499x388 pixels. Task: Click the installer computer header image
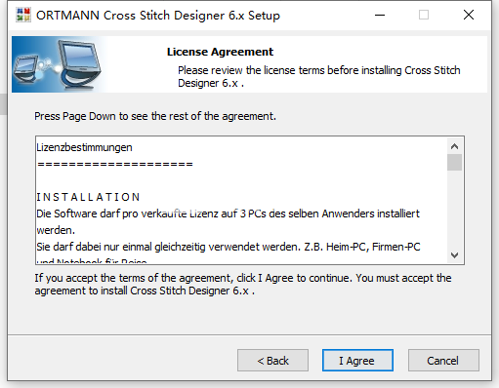[59, 64]
